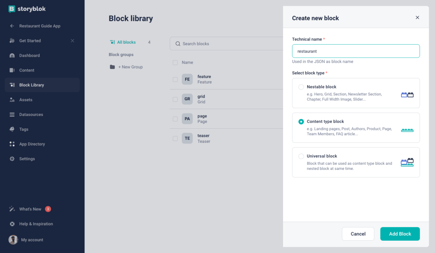Click the Assets icon in sidebar
The width and height of the screenshot is (435, 253).
point(12,100)
